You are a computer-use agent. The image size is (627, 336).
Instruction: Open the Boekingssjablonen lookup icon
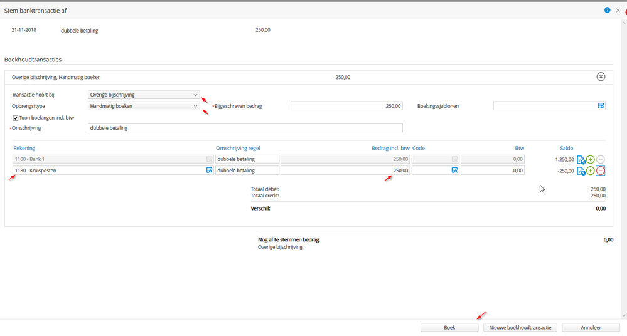601,107
